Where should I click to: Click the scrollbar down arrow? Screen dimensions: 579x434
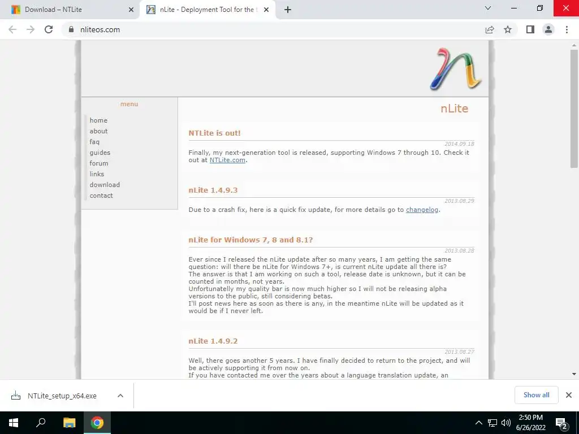pyautogui.click(x=574, y=374)
